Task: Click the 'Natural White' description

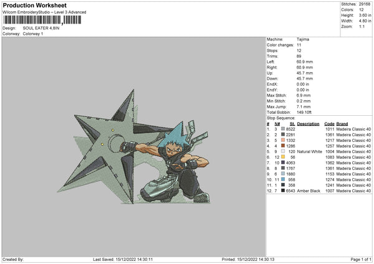Action: tap(310, 151)
